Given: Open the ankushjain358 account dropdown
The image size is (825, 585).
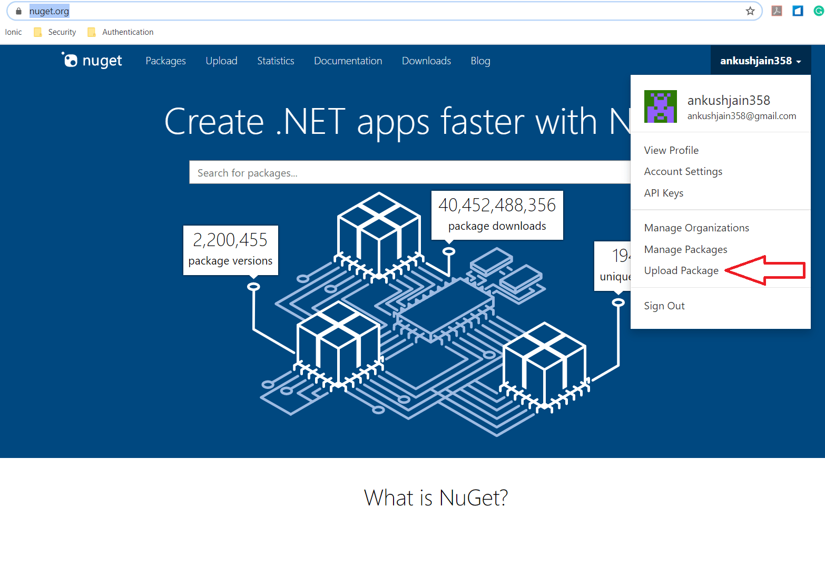Looking at the screenshot, I should click(760, 60).
